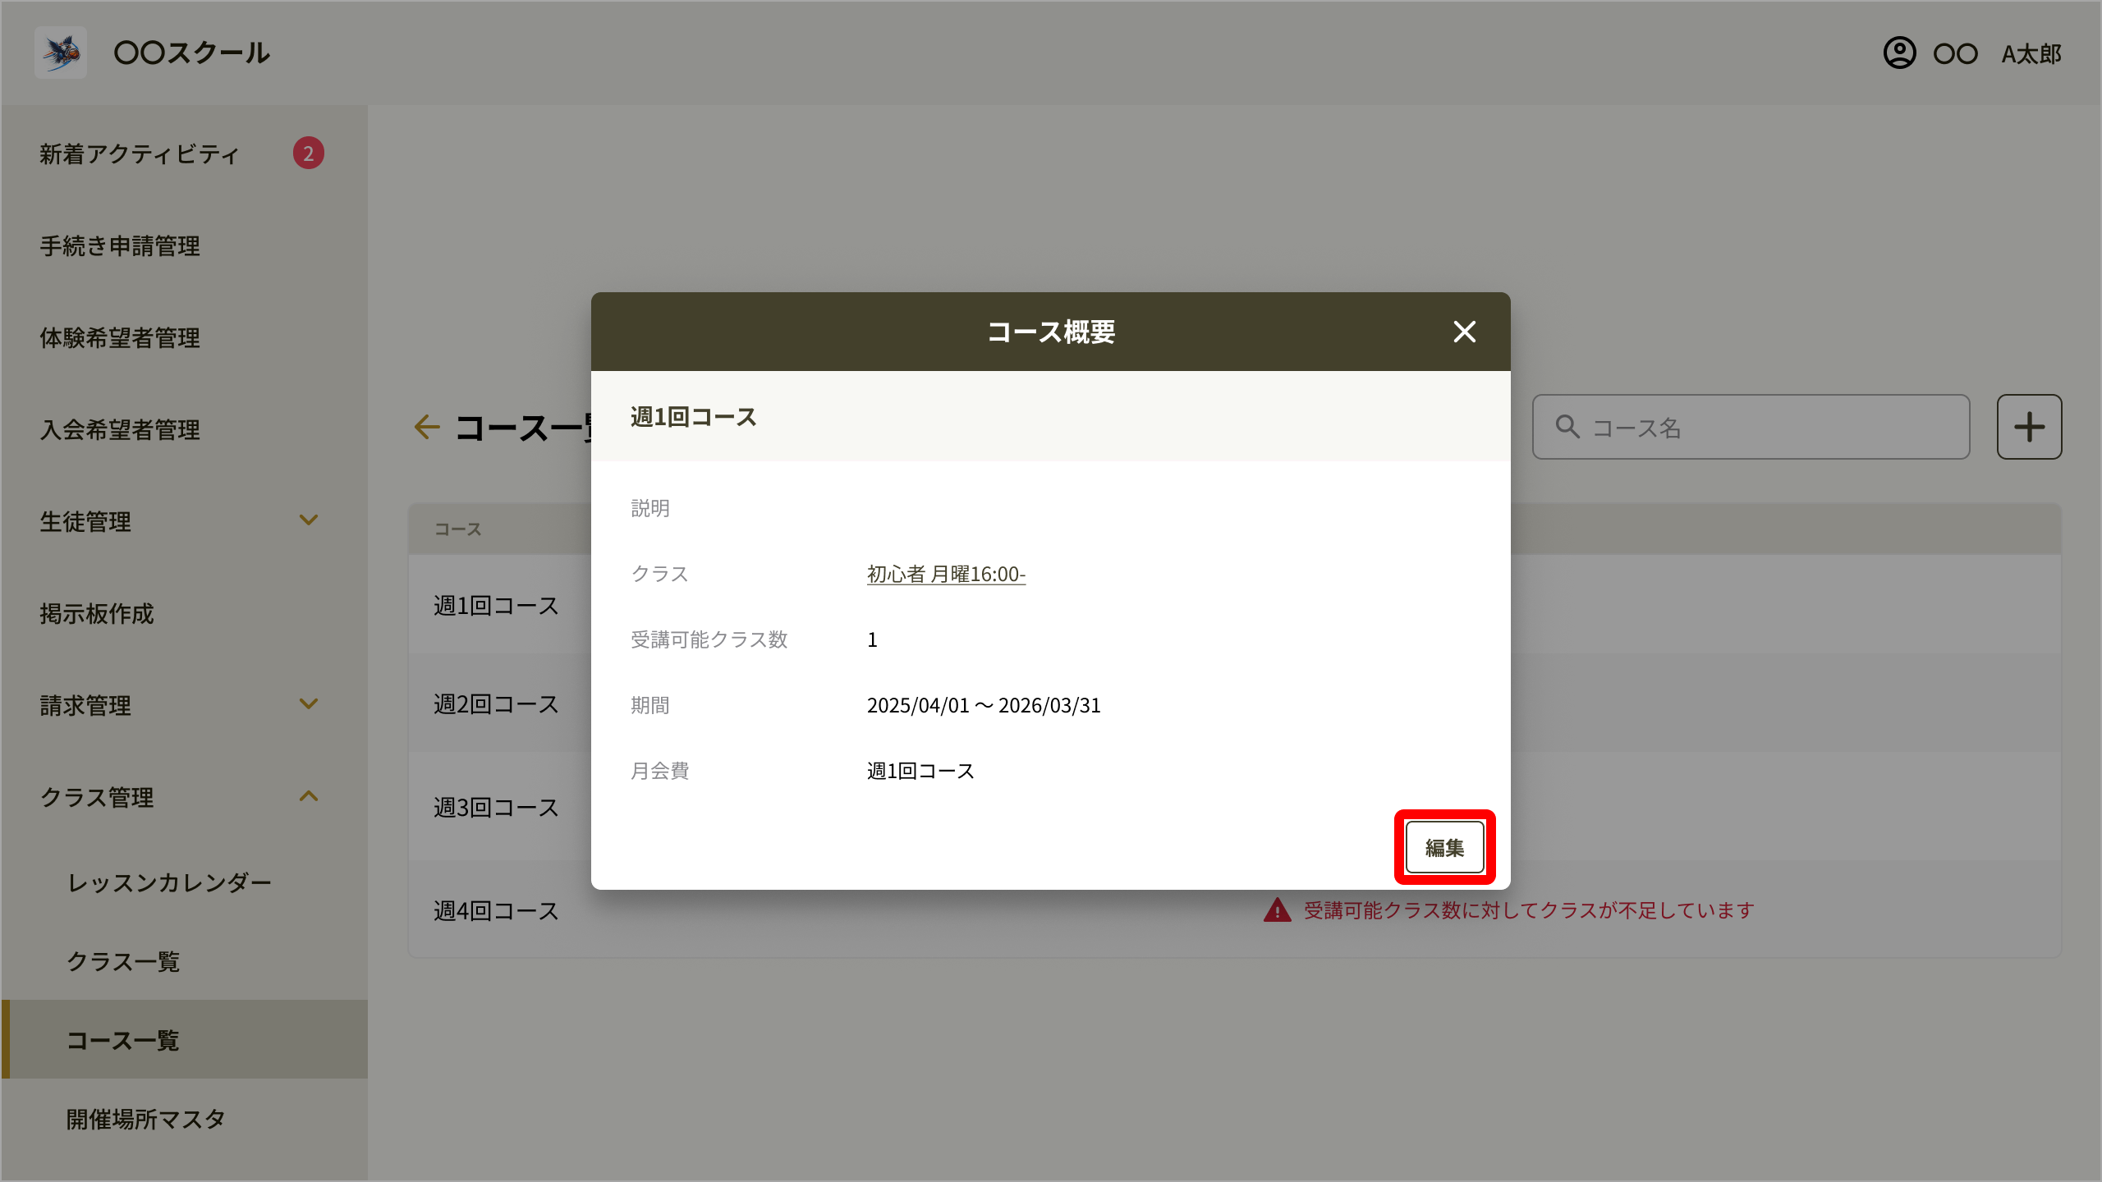Expand the 請求管理 menu chevron

(309, 704)
